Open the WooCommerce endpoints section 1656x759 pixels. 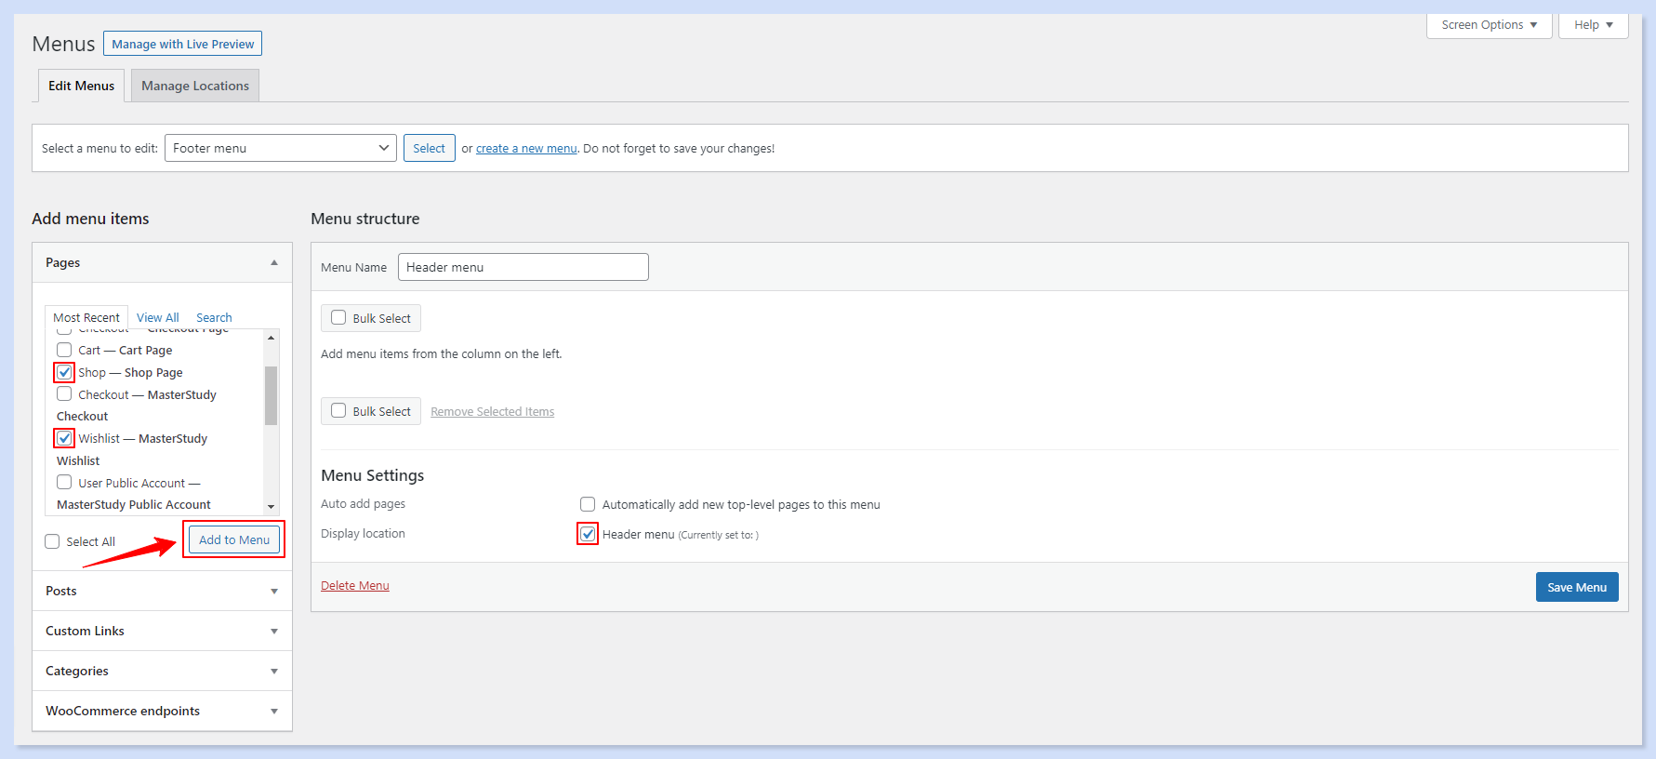click(274, 712)
